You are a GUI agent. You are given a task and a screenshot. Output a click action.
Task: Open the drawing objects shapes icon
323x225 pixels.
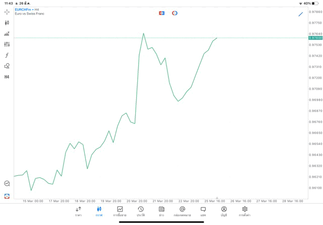pyautogui.click(x=7, y=66)
